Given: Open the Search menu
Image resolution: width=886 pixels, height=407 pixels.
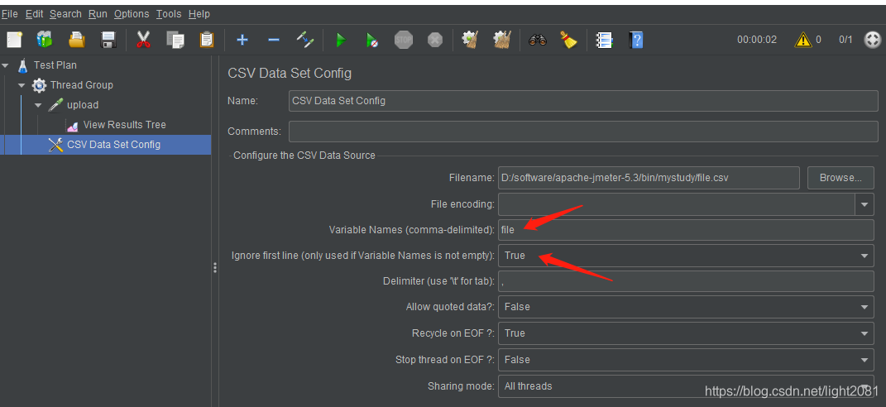Looking at the screenshot, I should [x=65, y=13].
